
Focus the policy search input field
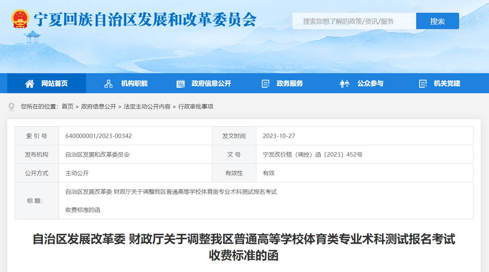point(354,21)
